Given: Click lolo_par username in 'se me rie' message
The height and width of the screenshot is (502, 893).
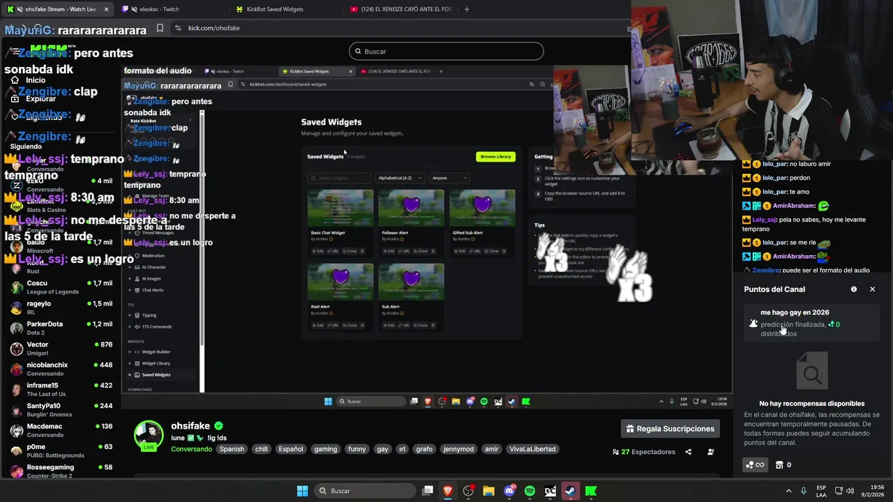Looking at the screenshot, I should [x=774, y=243].
